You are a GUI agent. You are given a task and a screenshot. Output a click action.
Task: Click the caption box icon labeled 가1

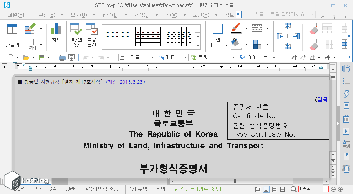30,44
